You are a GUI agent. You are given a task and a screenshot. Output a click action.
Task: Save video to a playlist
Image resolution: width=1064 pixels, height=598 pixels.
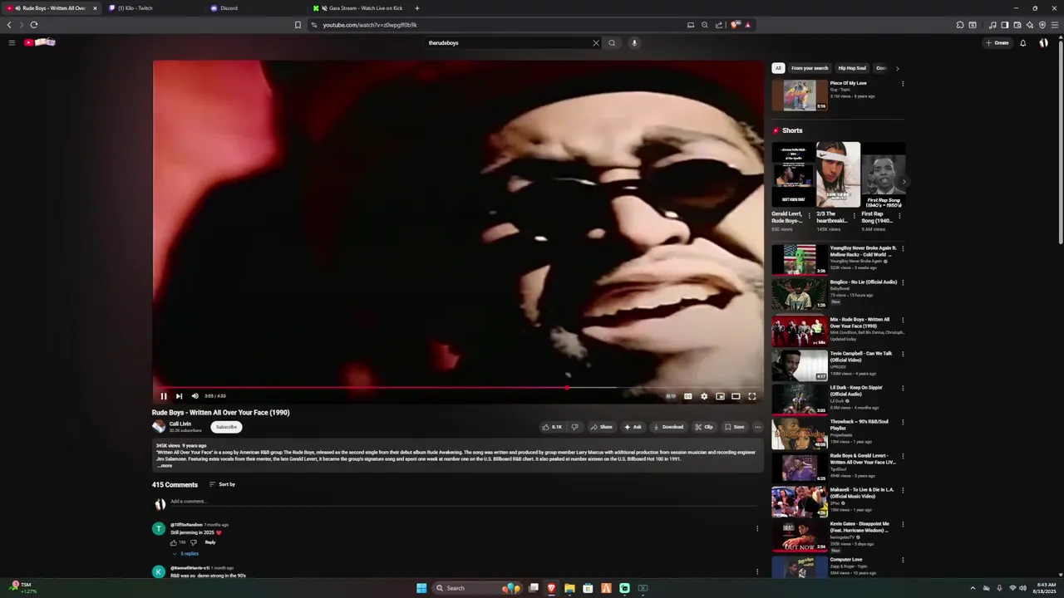(734, 427)
